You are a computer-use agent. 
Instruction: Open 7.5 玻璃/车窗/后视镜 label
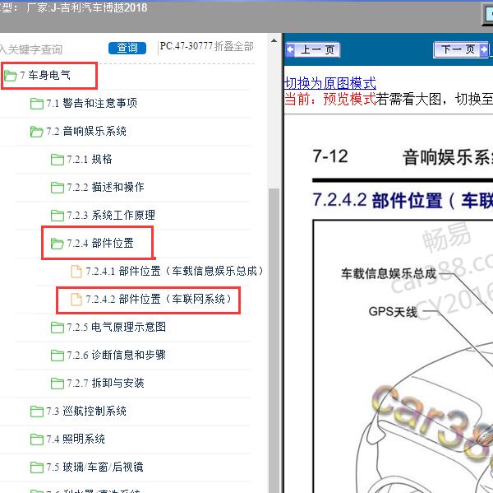(95, 467)
